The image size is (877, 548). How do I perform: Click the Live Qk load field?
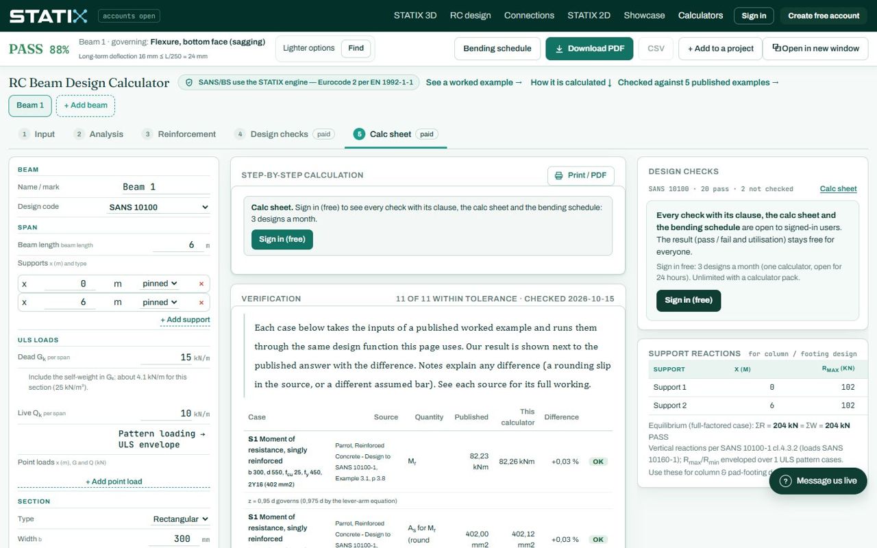pos(166,413)
